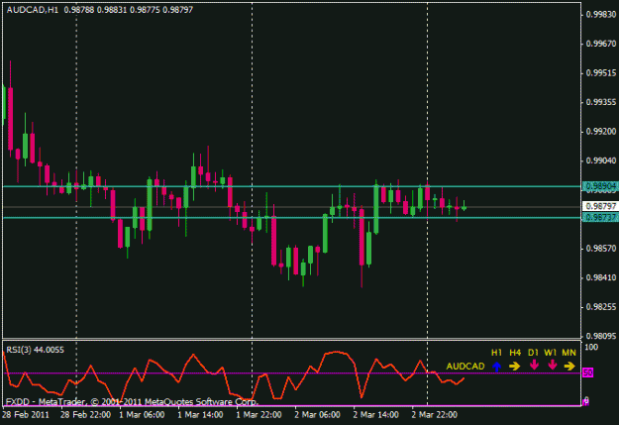The image size is (619, 425).
Task: Click the blue H1 up arrow
Action: tap(496, 367)
